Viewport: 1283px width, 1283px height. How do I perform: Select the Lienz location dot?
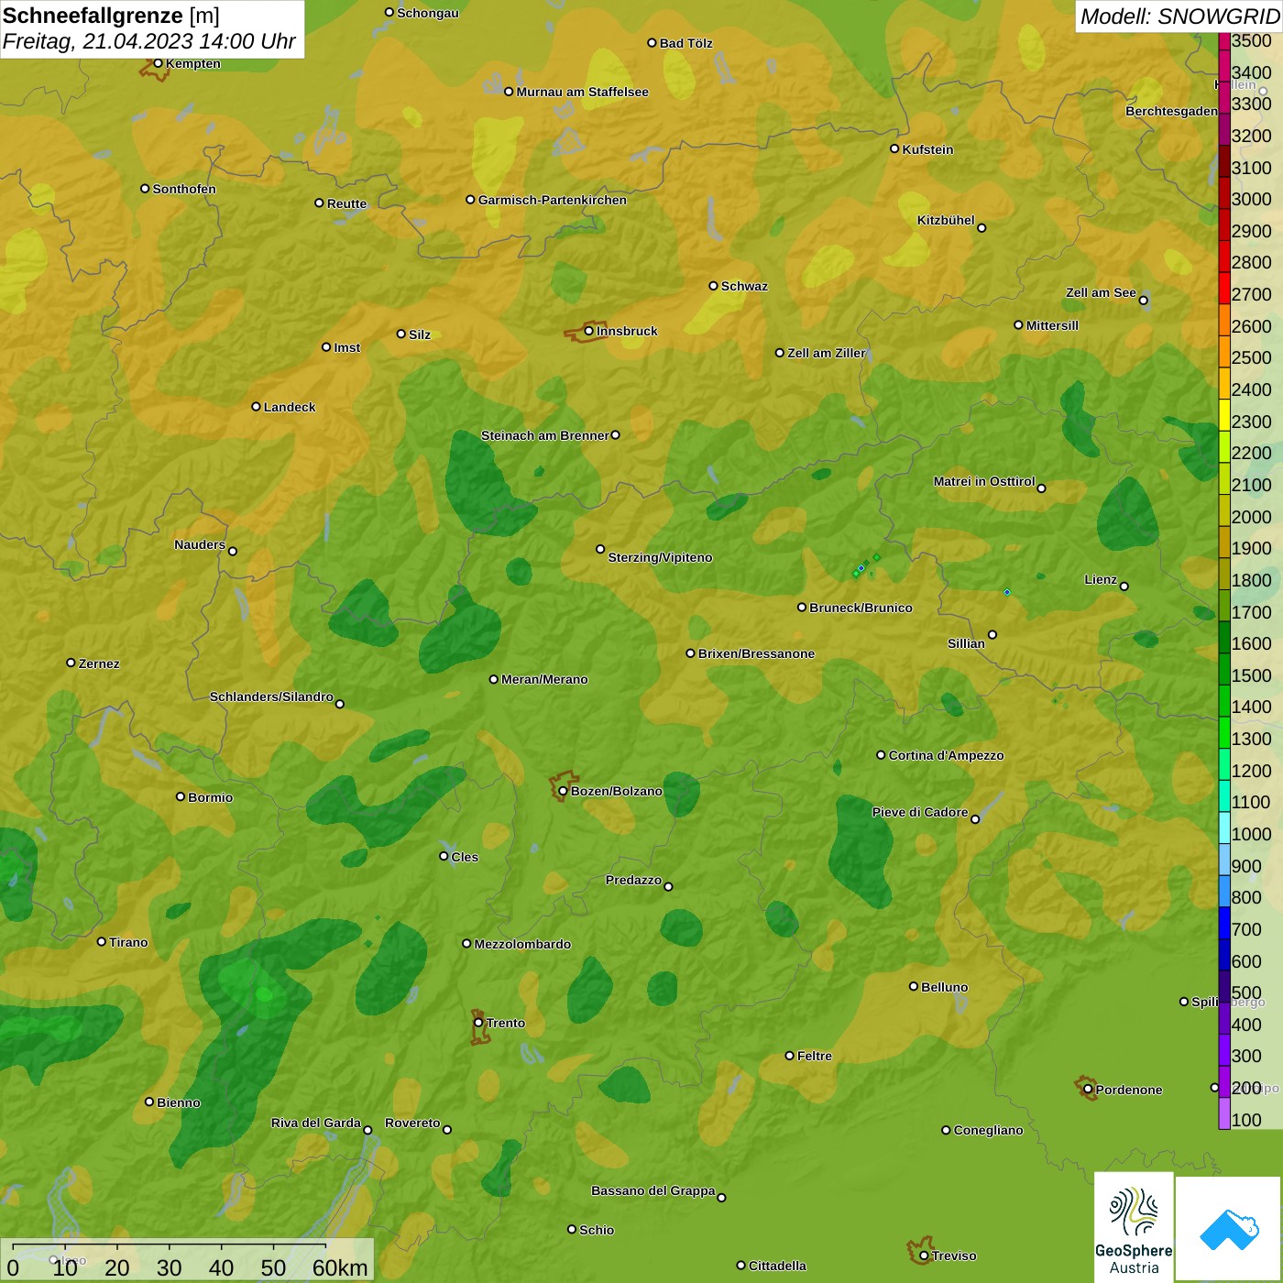(1124, 587)
